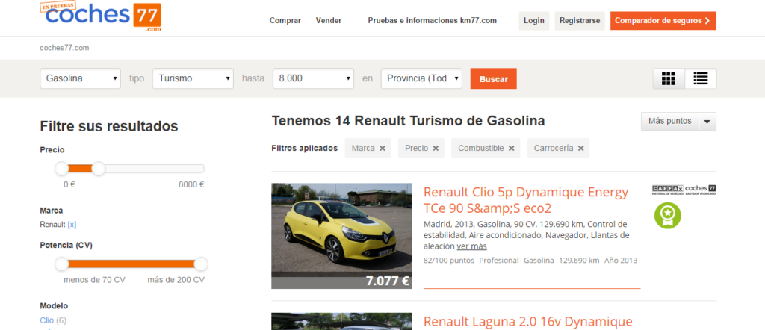Remove the Carrocería filter tag
Image resolution: width=765 pixels, height=330 pixels.
click(x=580, y=149)
